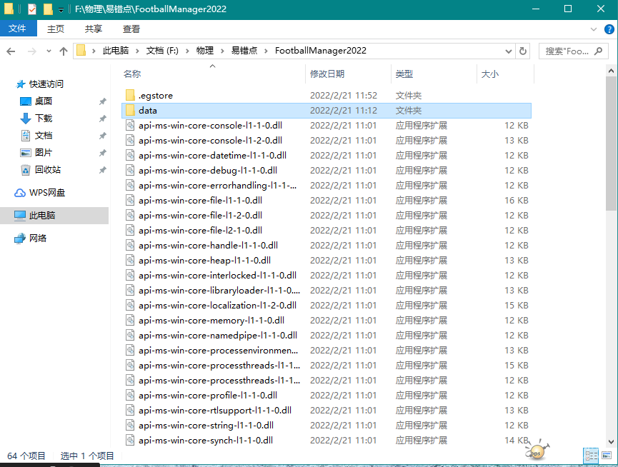Open the 查看 ribbon tab
Screen dimensions: 618x467
pos(131,29)
